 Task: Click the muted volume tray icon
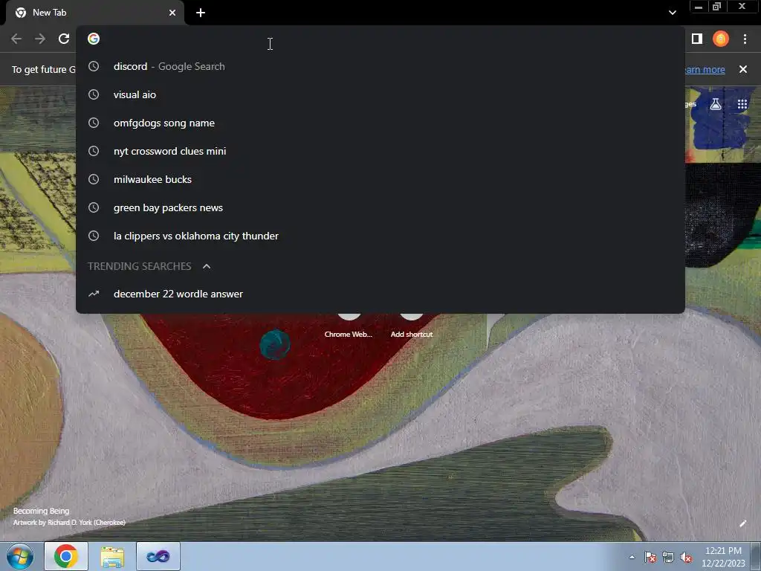pyautogui.click(x=686, y=557)
